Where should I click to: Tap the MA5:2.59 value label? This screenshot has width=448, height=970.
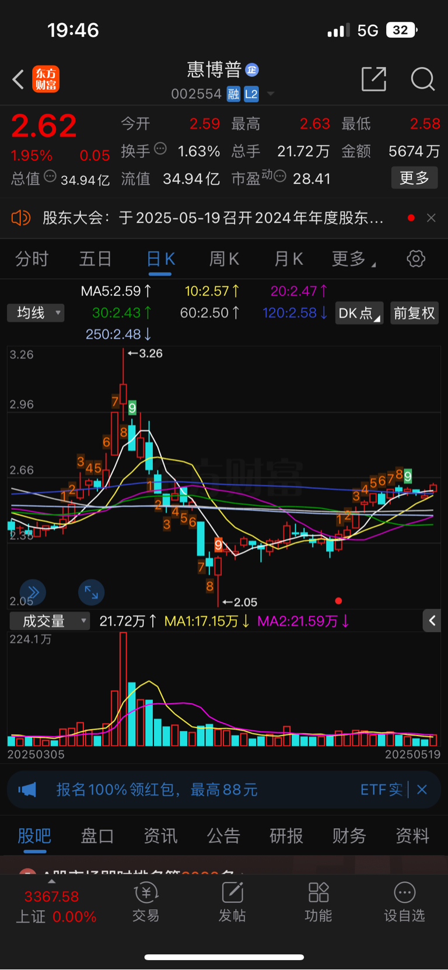tap(117, 291)
